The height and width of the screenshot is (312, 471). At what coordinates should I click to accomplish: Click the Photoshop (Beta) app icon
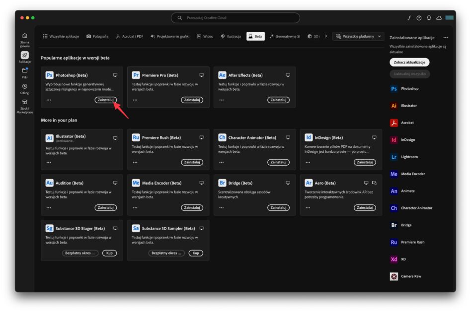coord(49,75)
